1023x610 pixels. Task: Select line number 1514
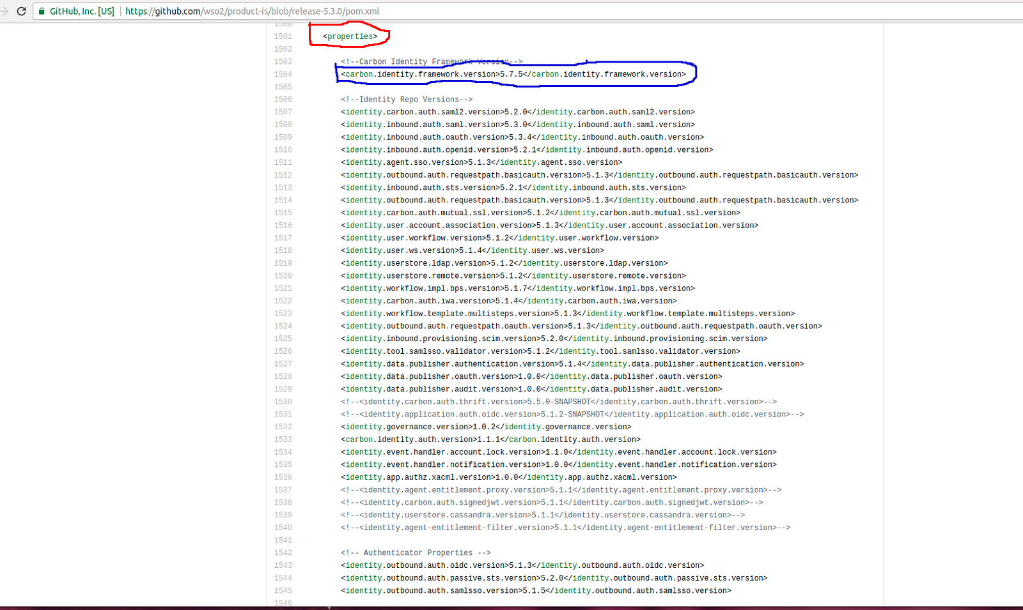click(283, 201)
